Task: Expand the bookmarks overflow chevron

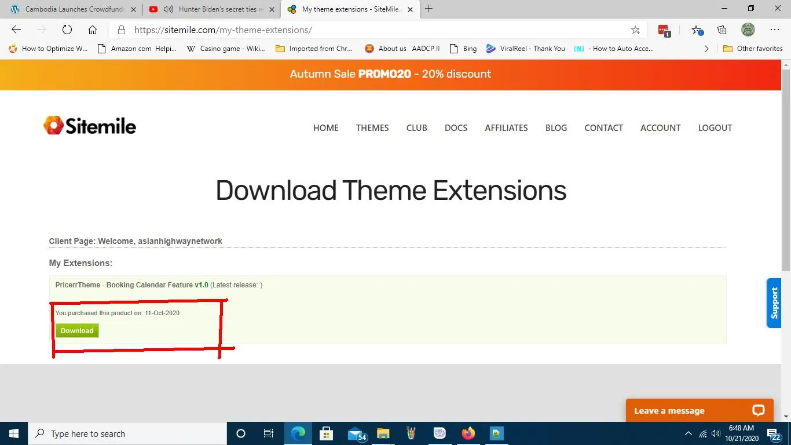Action: [x=706, y=49]
